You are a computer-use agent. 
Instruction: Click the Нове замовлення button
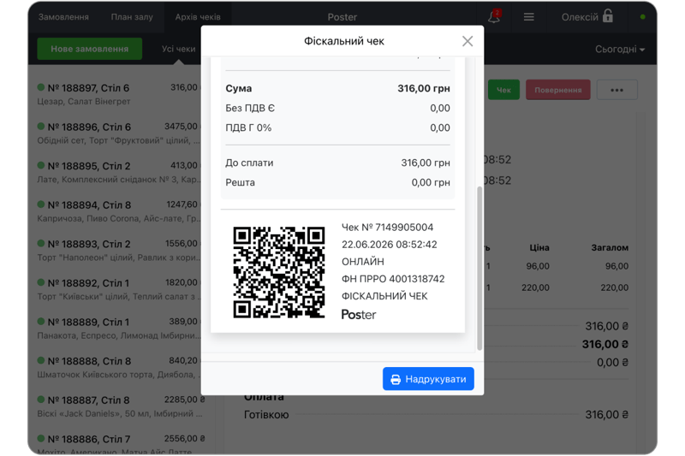(90, 49)
